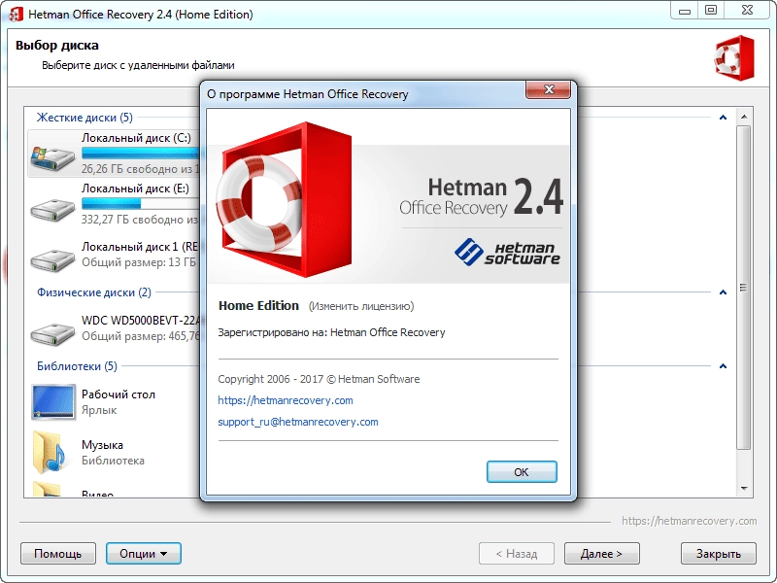Click the Изменить лицензию link
Screen dimensions: 777x583
pyautogui.click(x=361, y=306)
